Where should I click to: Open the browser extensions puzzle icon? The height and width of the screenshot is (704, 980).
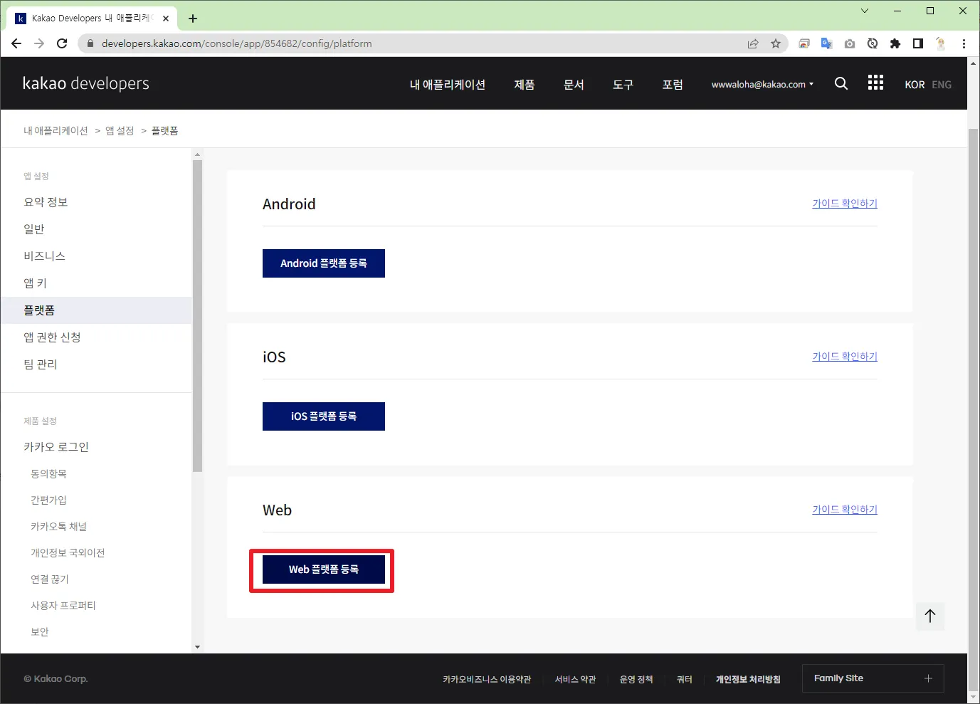coord(895,43)
